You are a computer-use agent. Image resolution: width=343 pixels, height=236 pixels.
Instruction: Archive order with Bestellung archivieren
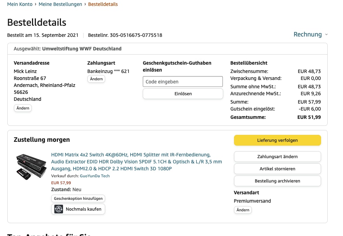click(x=277, y=181)
